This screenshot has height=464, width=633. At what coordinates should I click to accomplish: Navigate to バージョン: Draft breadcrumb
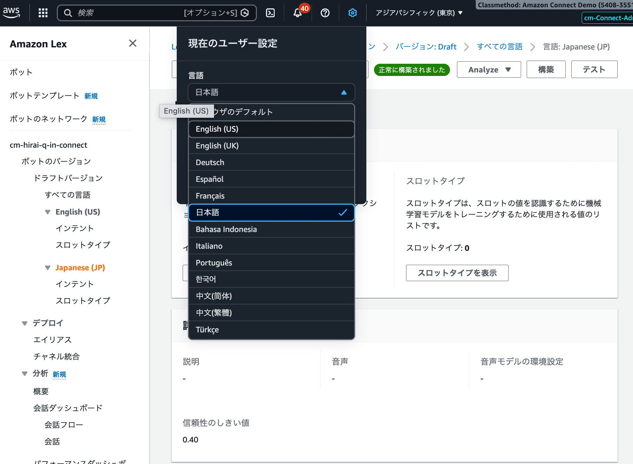pos(426,46)
